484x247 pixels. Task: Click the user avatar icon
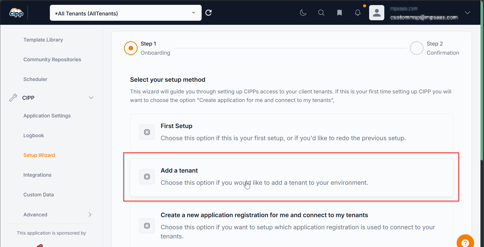(x=377, y=13)
